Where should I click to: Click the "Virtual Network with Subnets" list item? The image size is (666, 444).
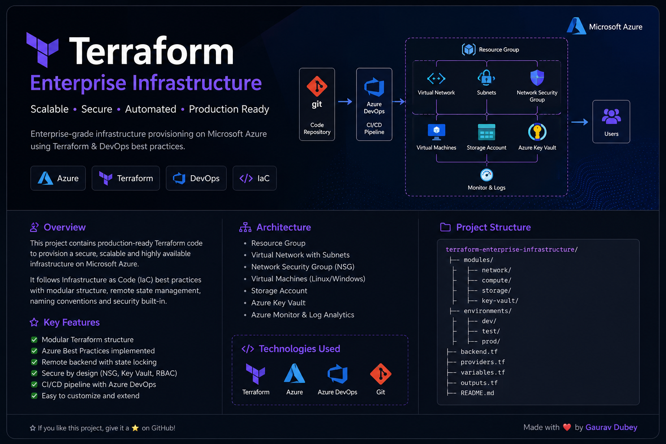coord(300,255)
